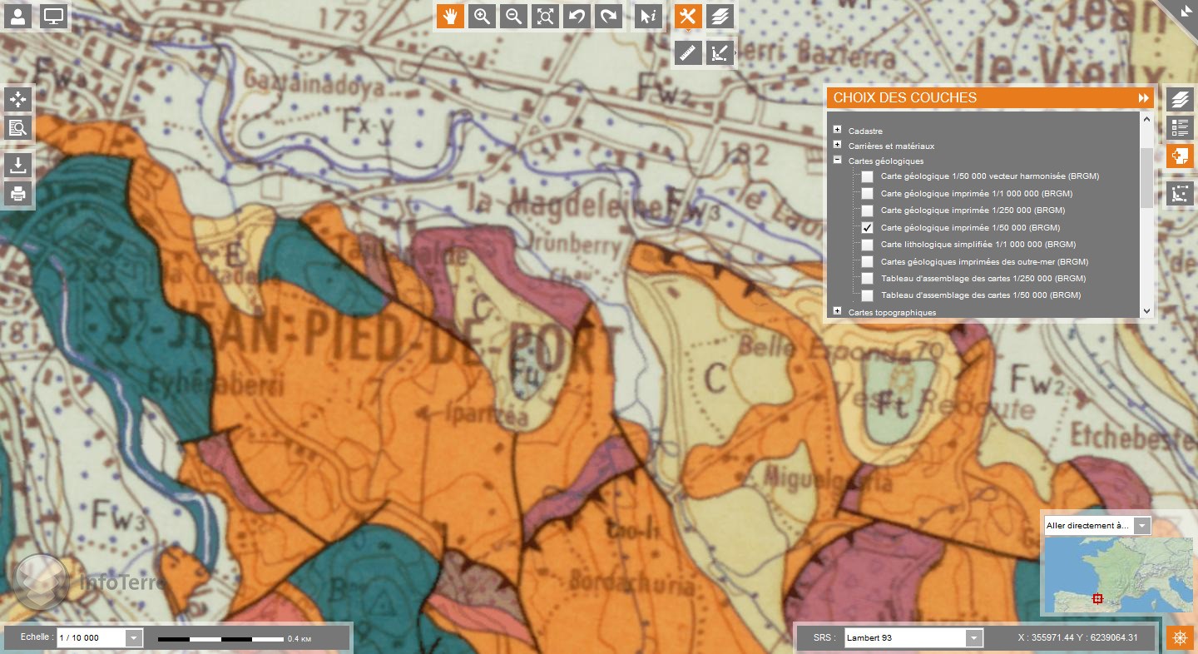1198x654 pixels.
Task: Click the Carrières et matériaux tree item
Action: coord(891,146)
